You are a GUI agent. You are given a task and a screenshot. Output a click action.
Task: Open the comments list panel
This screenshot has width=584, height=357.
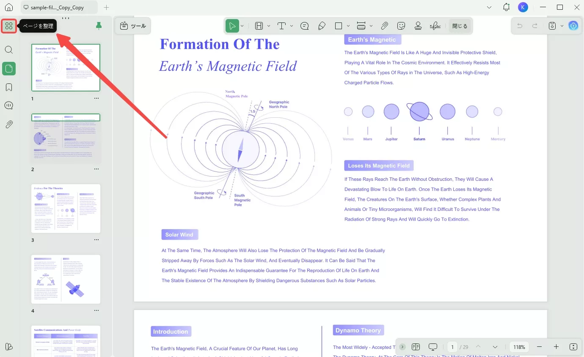tap(9, 105)
